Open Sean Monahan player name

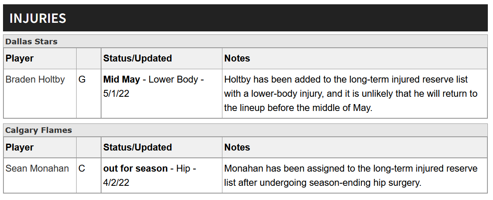pos(37,169)
